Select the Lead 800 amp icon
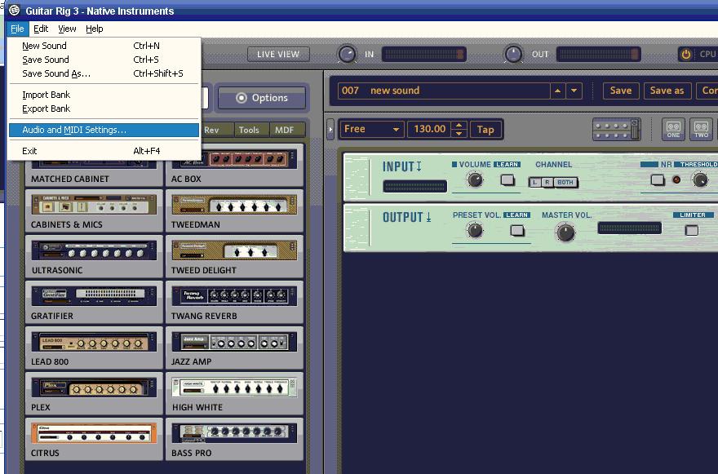This screenshot has width=718, height=474. [94, 342]
